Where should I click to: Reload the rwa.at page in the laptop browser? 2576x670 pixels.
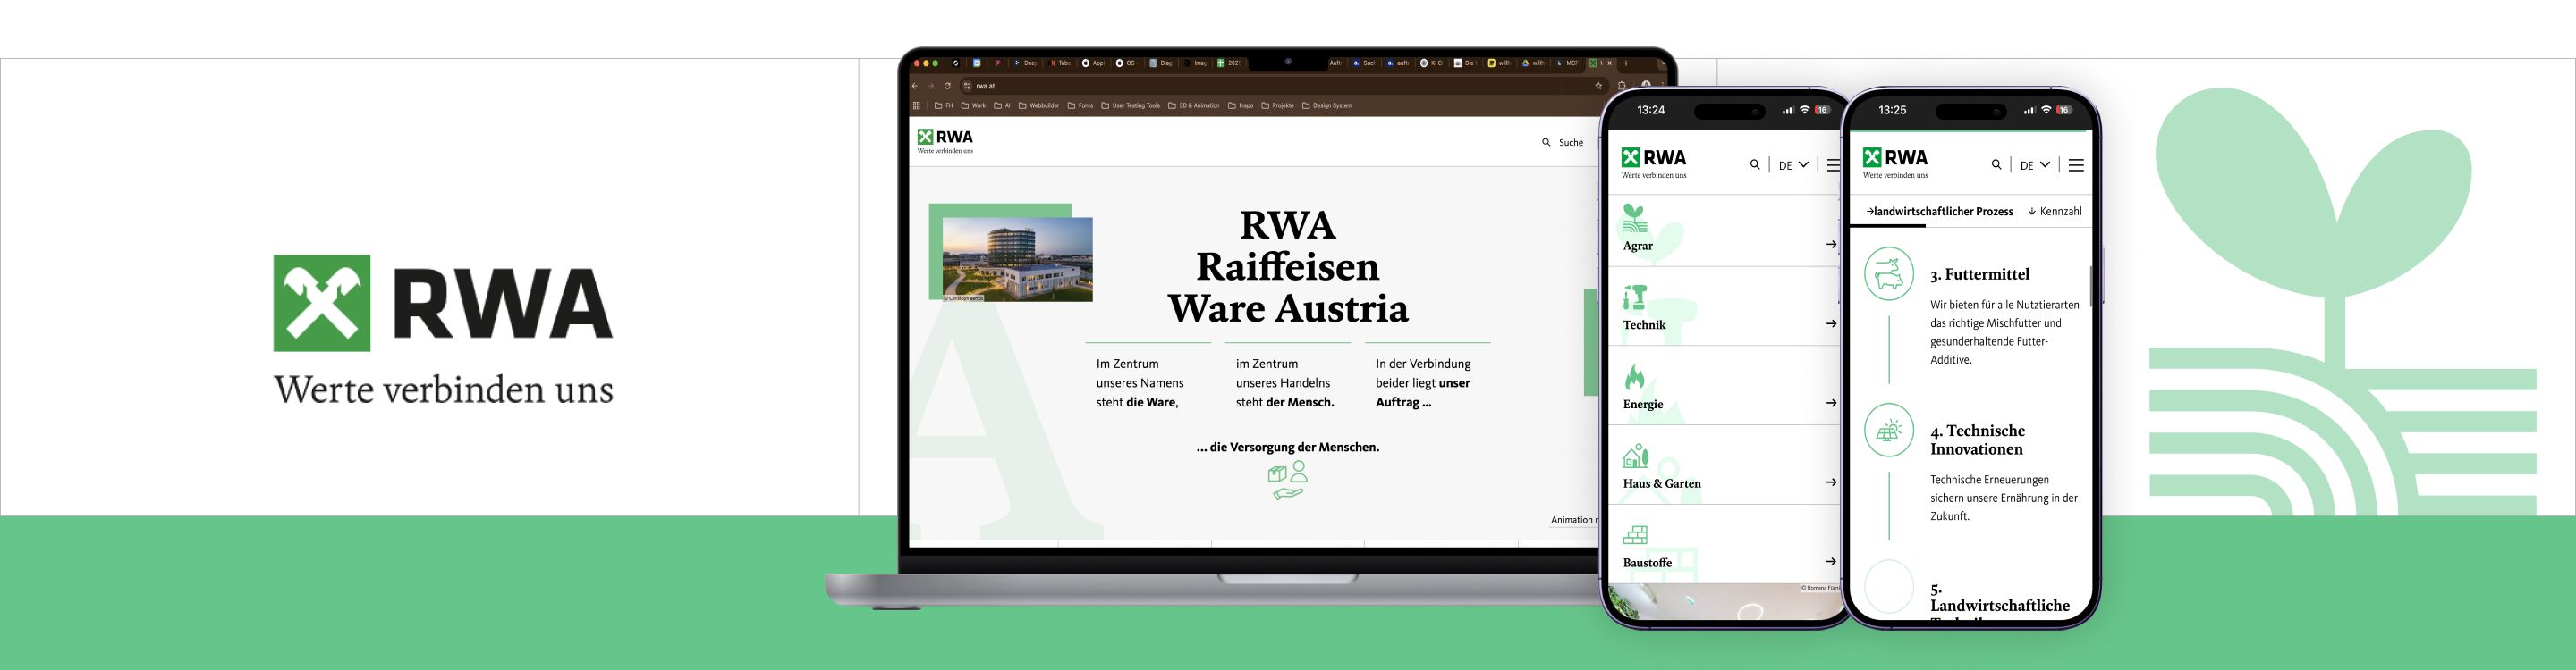click(947, 86)
